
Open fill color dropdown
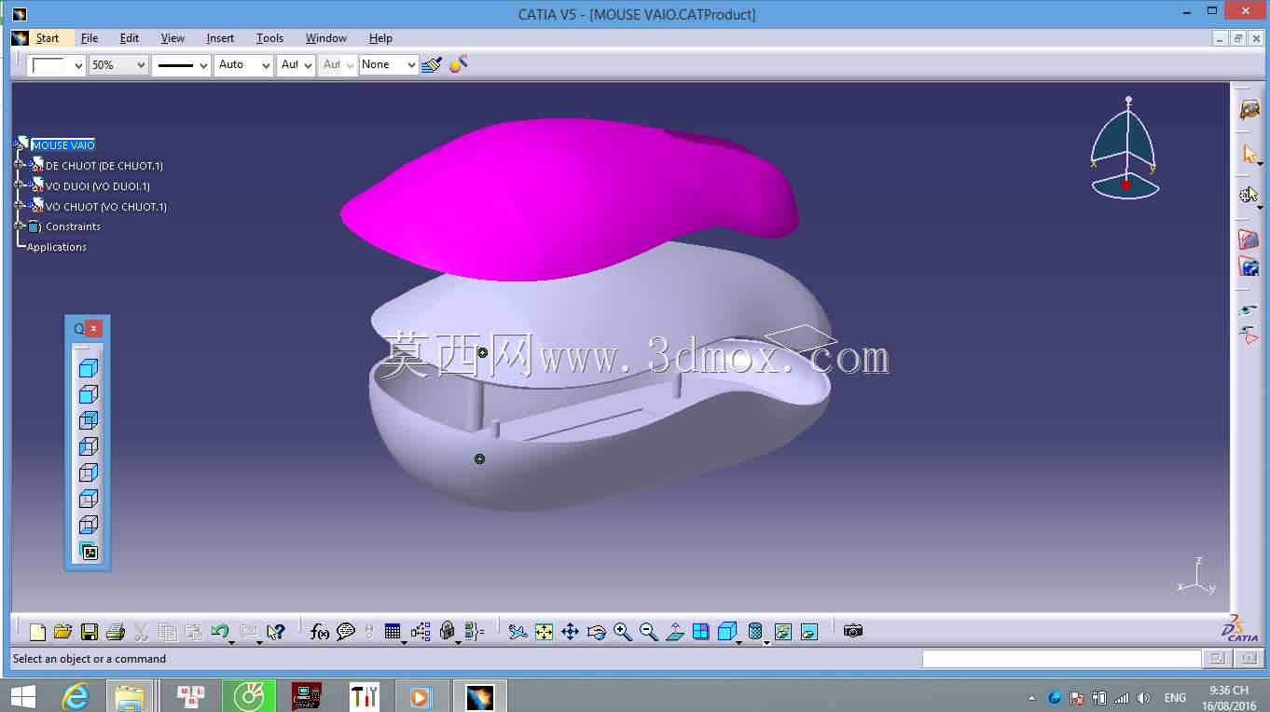click(78, 65)
